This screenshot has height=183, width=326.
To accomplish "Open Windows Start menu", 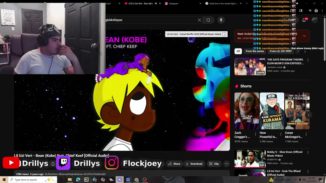I will click(4, 180).
